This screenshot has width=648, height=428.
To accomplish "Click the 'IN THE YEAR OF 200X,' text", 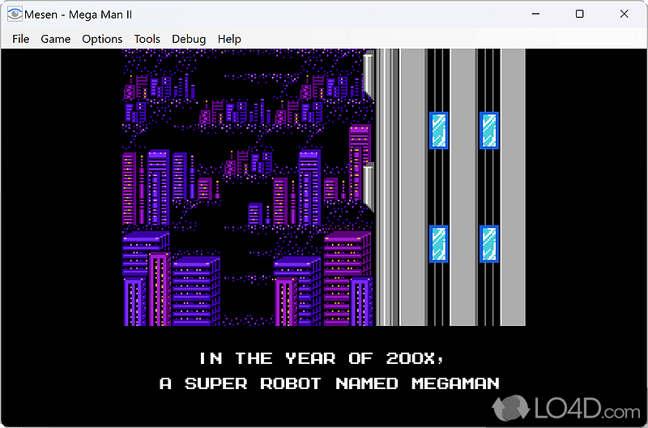I will pyautogui.click(x=322, y=358).
